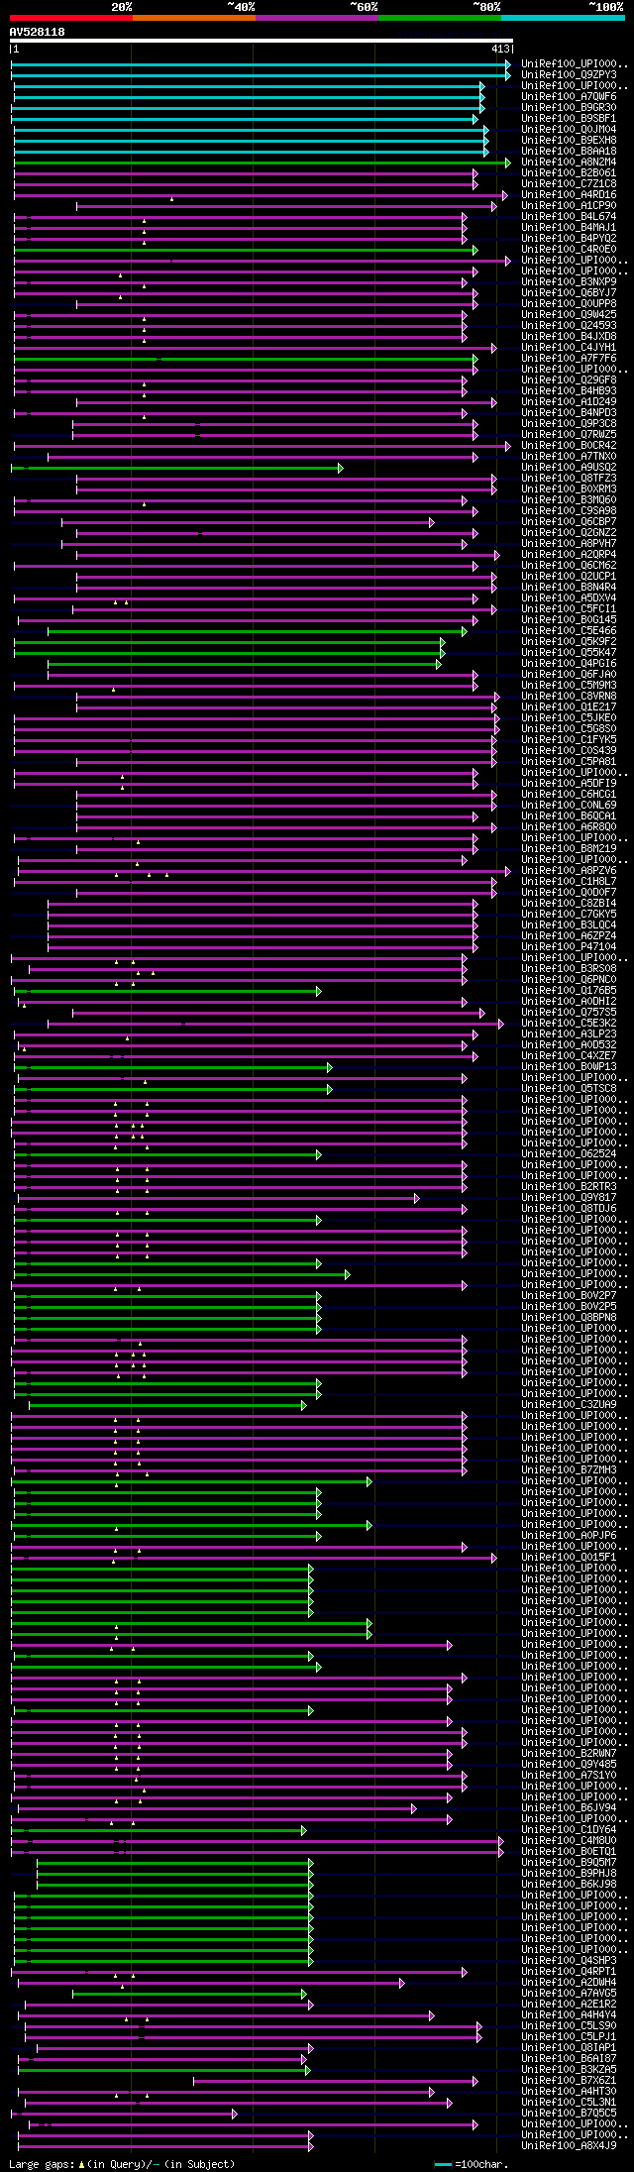
Task: Select label UniRef100_Q2GNZ2
Action: pyautogui.click(x=569, y=532)
